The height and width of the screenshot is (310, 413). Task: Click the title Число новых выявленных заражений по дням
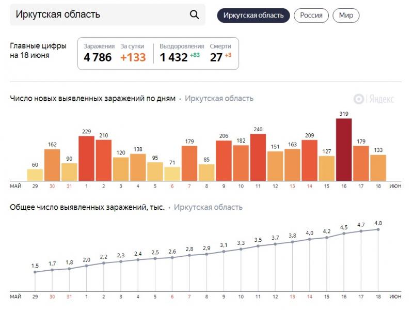(x=93, y=99)
